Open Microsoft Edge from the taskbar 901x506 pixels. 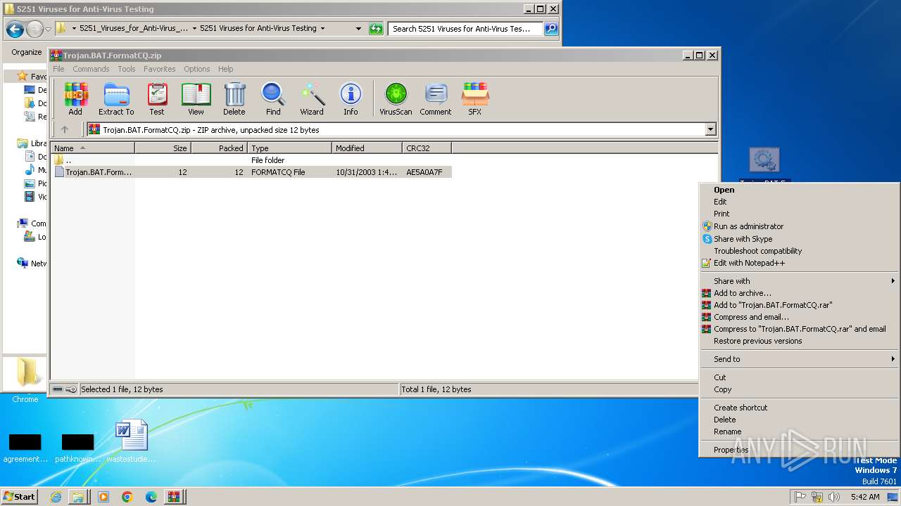point(151,497)
